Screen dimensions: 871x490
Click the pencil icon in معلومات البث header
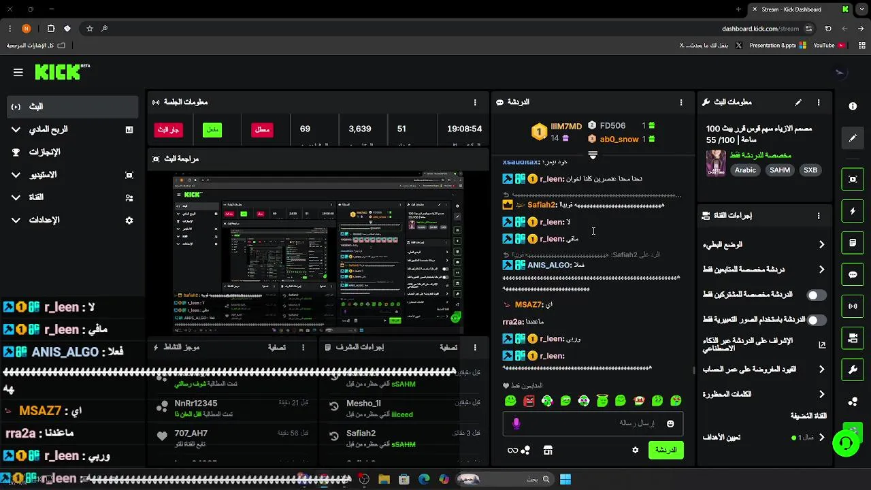point(798,102)
